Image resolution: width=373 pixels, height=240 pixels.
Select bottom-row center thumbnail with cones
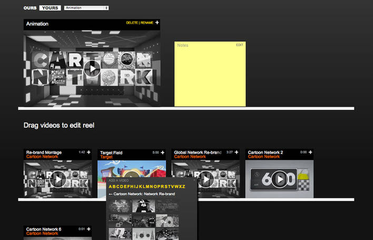[144, 234]
